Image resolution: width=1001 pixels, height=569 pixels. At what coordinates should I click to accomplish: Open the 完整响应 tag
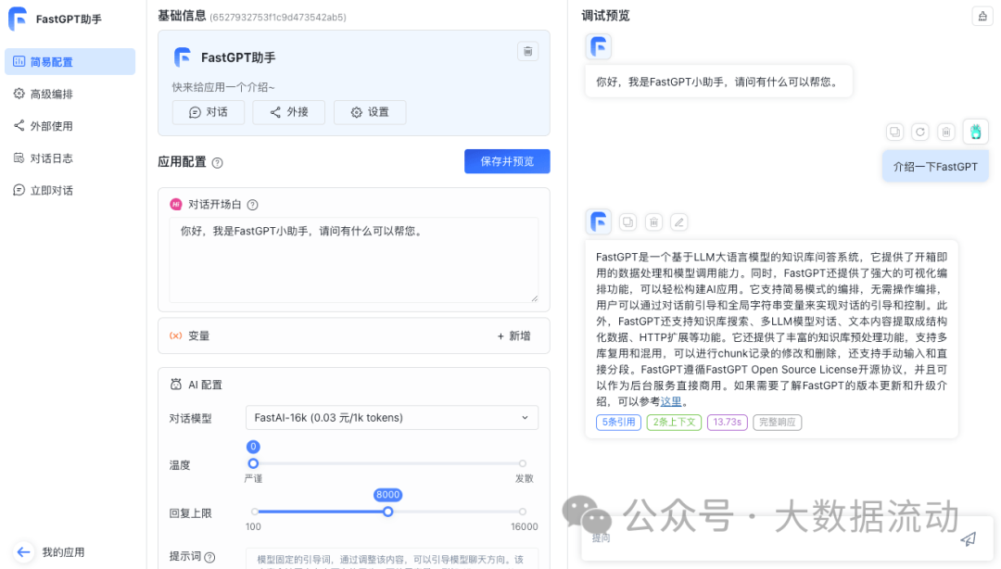(777, 423)
